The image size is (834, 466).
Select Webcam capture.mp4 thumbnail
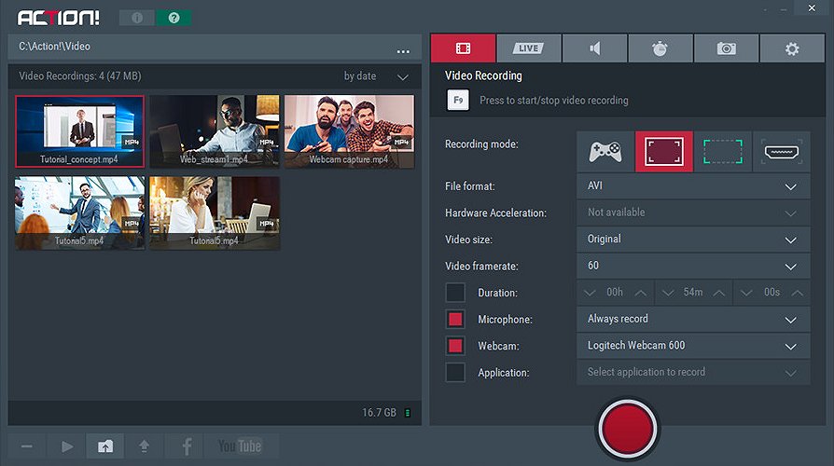click(349, 131)
